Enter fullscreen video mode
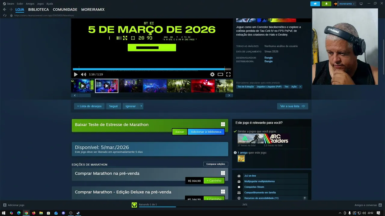 point(228,74)
